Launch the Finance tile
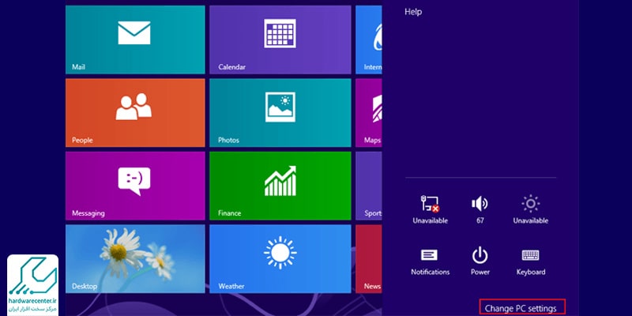 (x=280, y=186)
